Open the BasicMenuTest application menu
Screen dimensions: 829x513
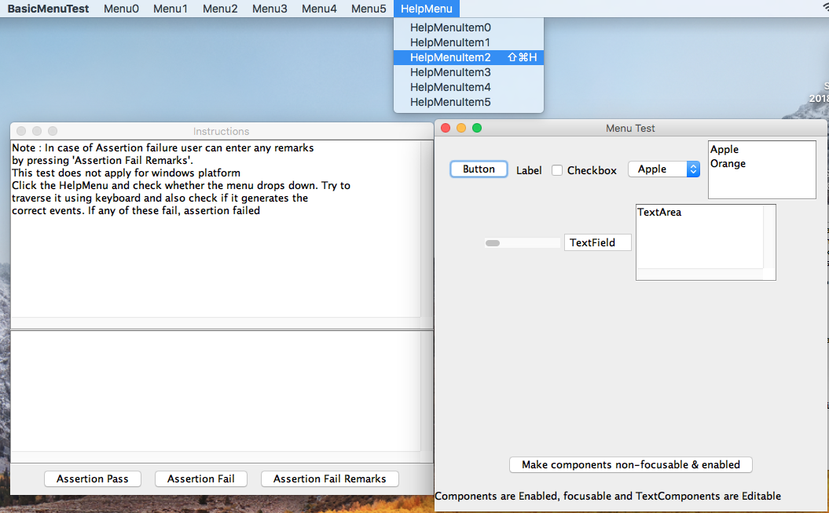coord(48,9)
